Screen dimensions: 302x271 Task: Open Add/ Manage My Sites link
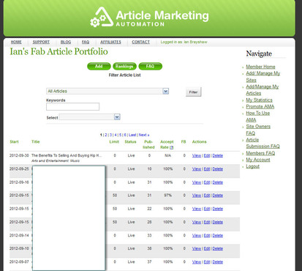(263, 77)
